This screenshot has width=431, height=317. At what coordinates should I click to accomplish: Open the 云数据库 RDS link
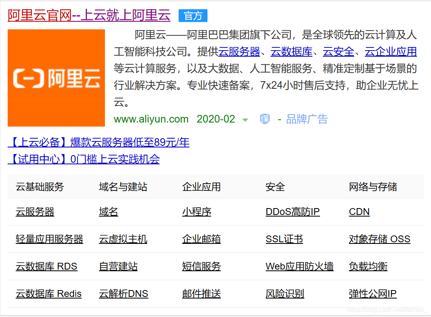click(x=47, y=266)
